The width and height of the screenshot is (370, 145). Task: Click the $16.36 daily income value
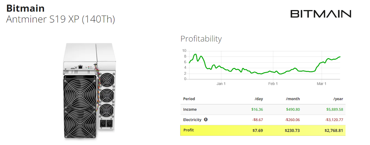(x=257, y=109)
